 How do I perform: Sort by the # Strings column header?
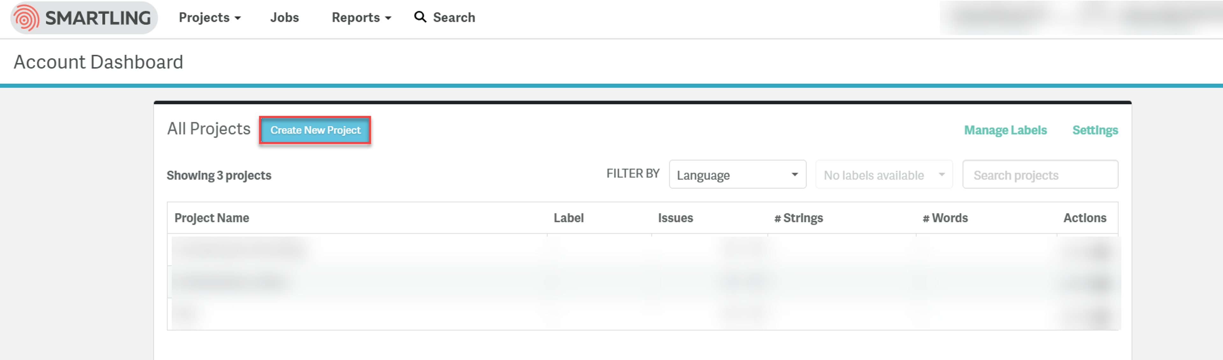coord(798,218)
